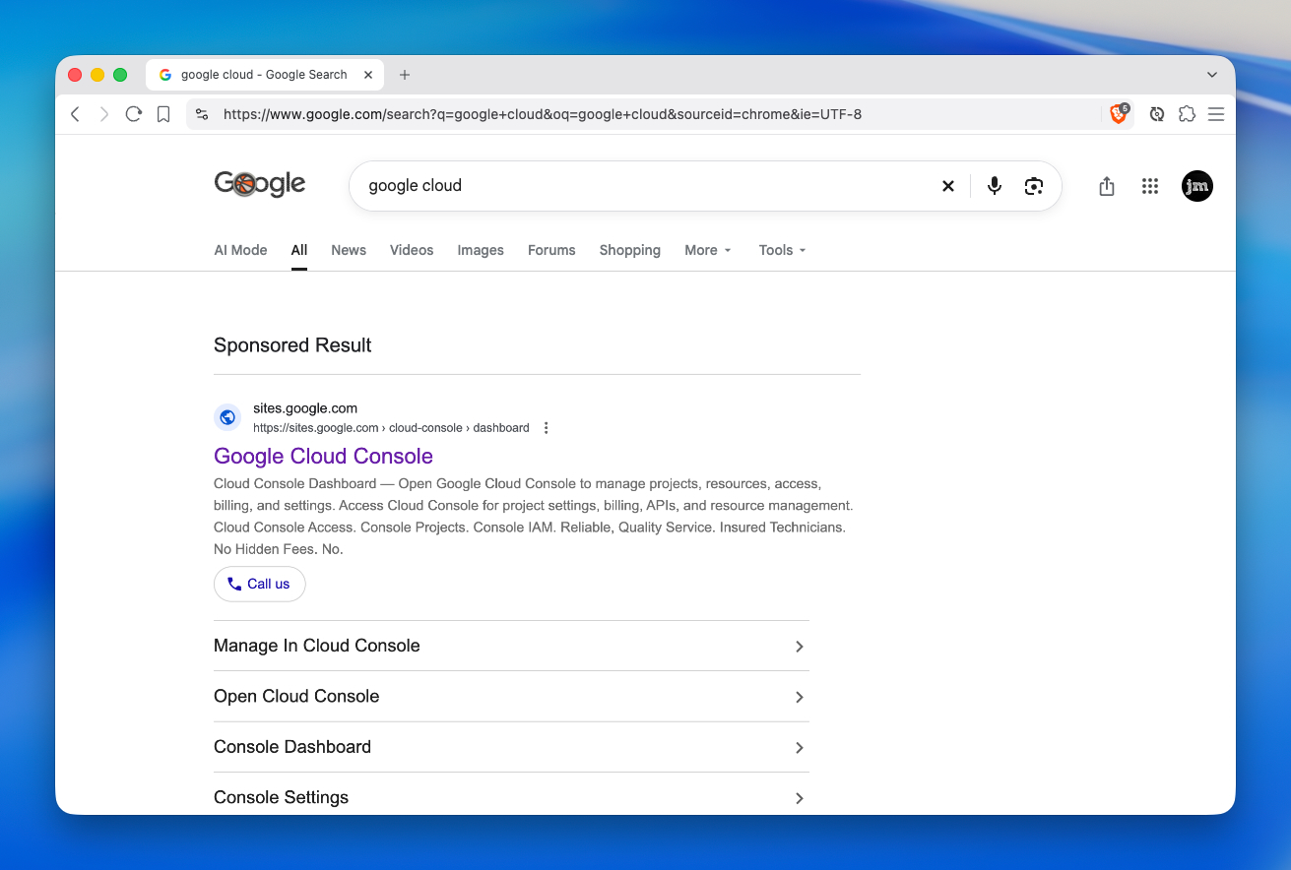Click the Google logo
Image resolution: width=1291 pixels, height=870 pixels.
(260, 184)
